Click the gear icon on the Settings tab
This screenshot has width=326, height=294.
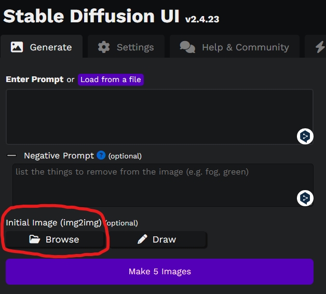[104, 47]
